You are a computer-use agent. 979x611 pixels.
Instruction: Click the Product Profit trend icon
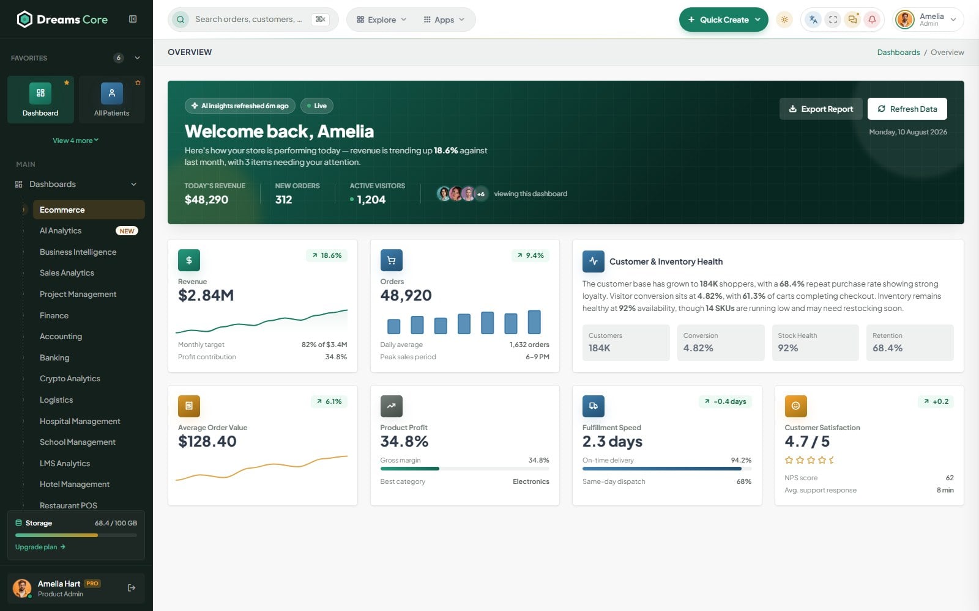click(x=391, y=406)
